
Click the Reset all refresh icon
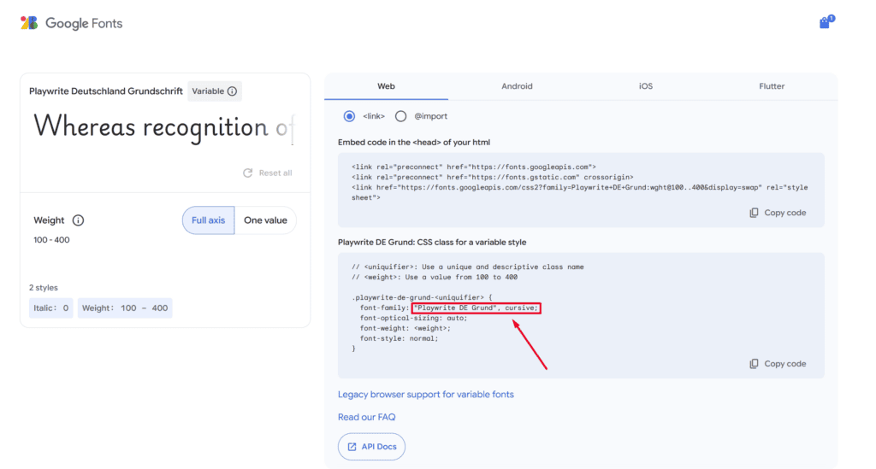coord(247,173)
